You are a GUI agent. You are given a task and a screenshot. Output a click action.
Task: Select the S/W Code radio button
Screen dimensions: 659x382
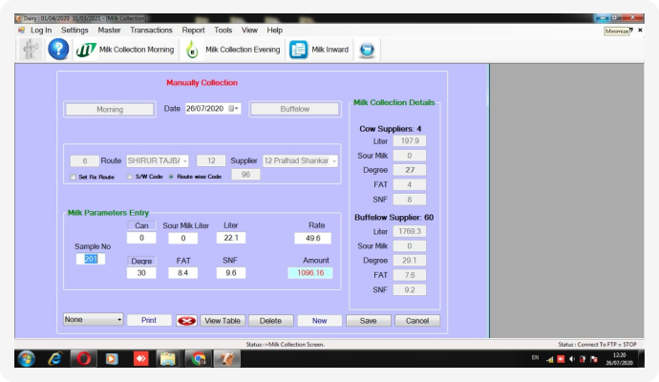pos(130,177)
